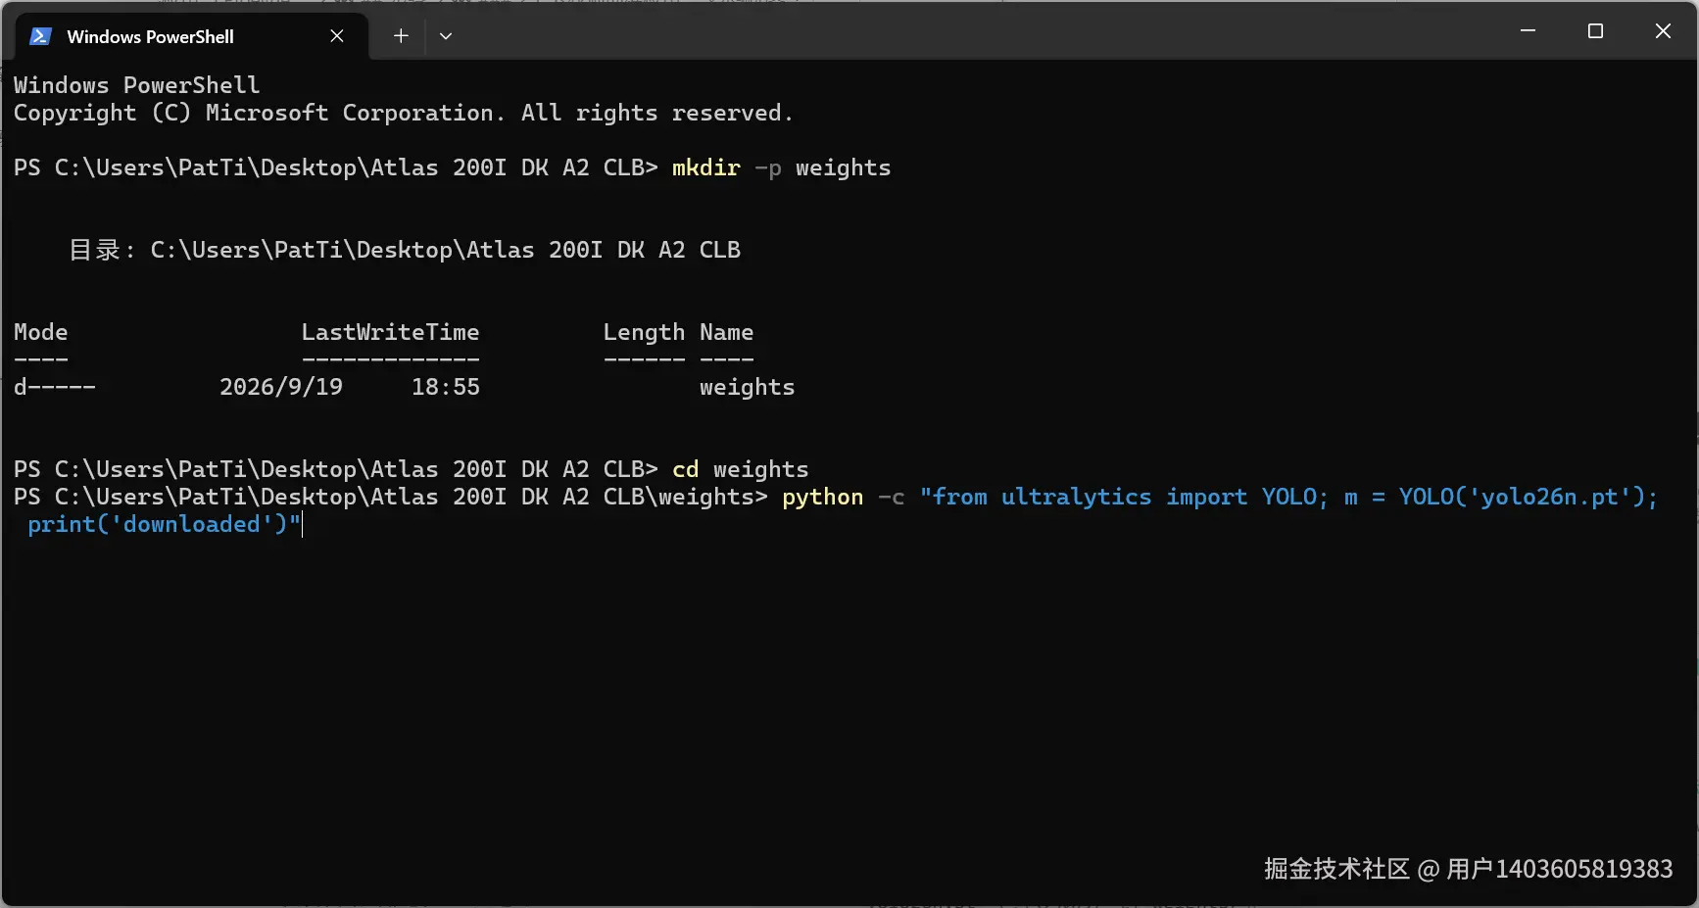
Task: Click the '-p' parameter after mkdir
Action: pos(767,167)
